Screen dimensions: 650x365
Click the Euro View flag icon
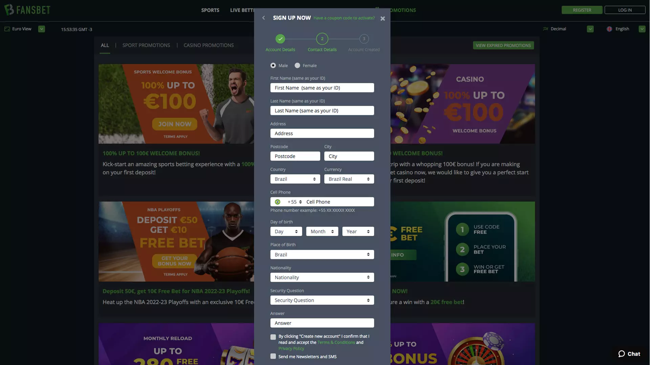click(7, 28)
